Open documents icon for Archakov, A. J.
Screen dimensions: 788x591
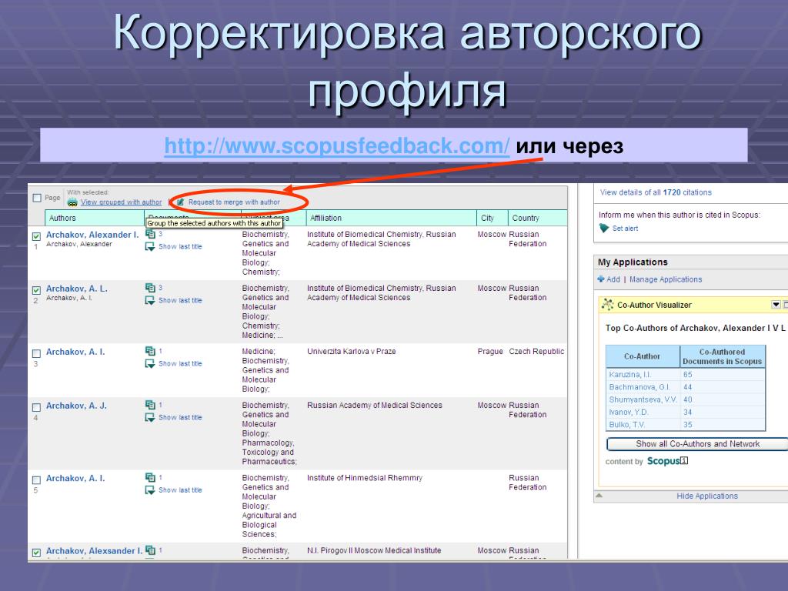[x=150, y=405]
